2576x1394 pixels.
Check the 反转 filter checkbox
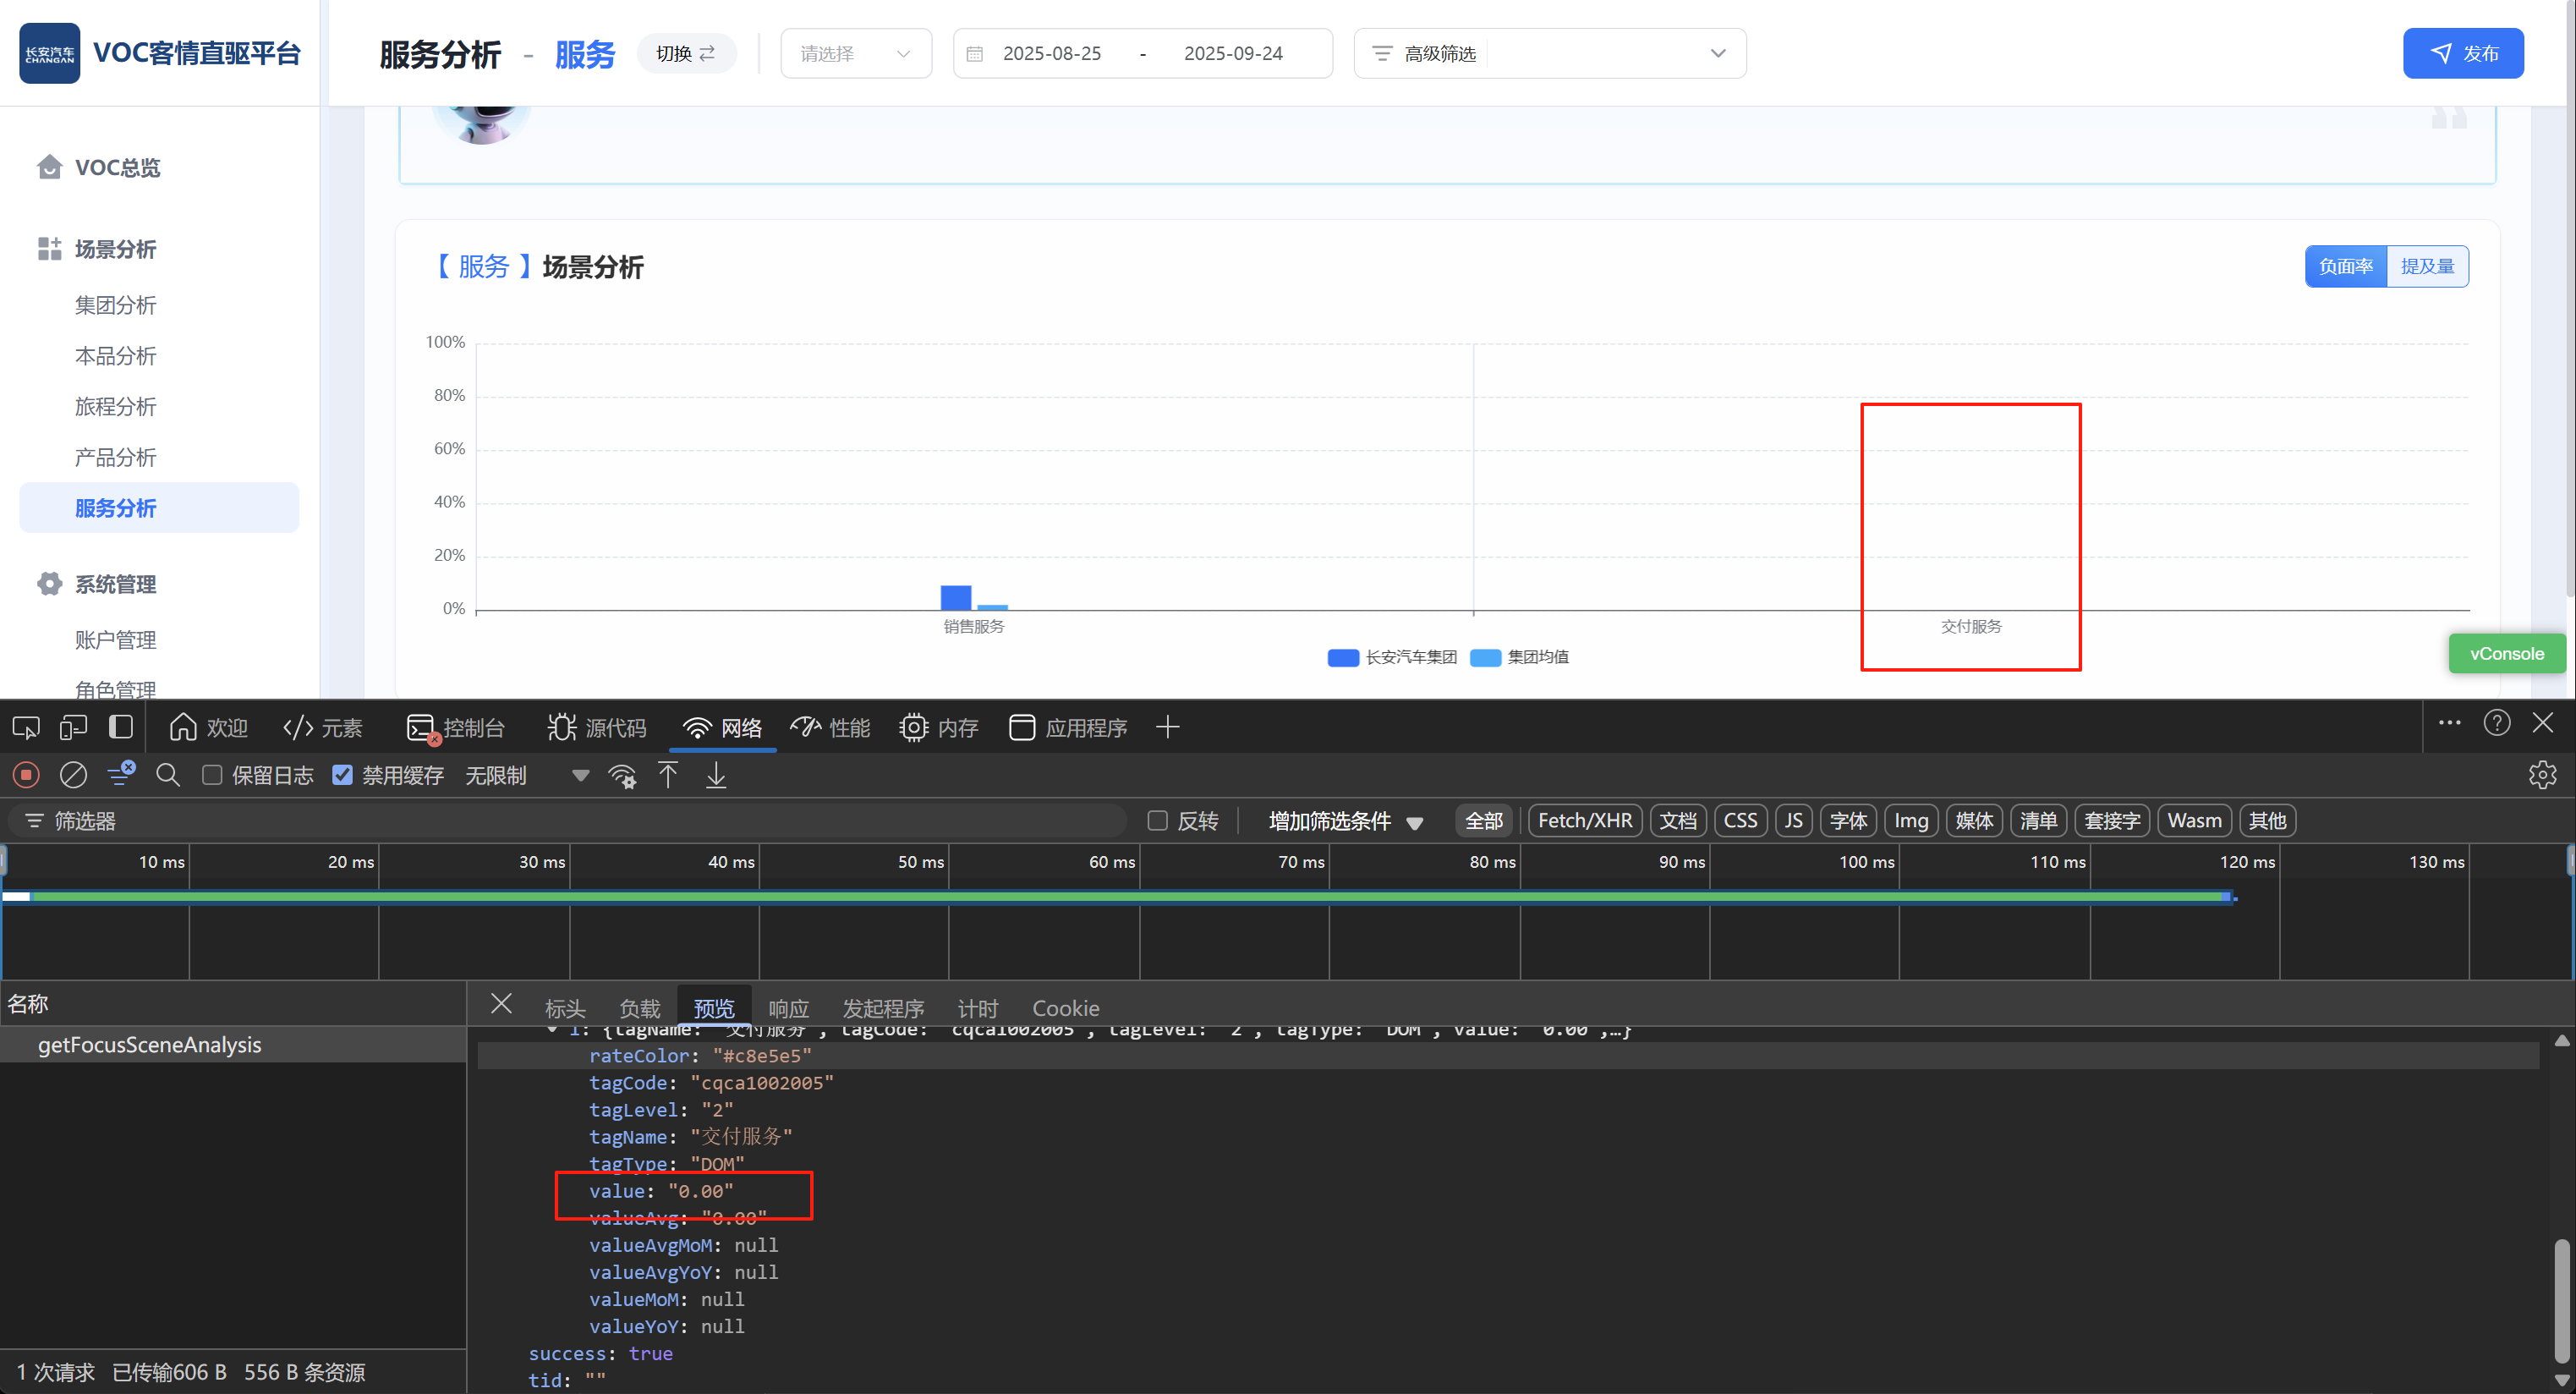pos(1157,821)
